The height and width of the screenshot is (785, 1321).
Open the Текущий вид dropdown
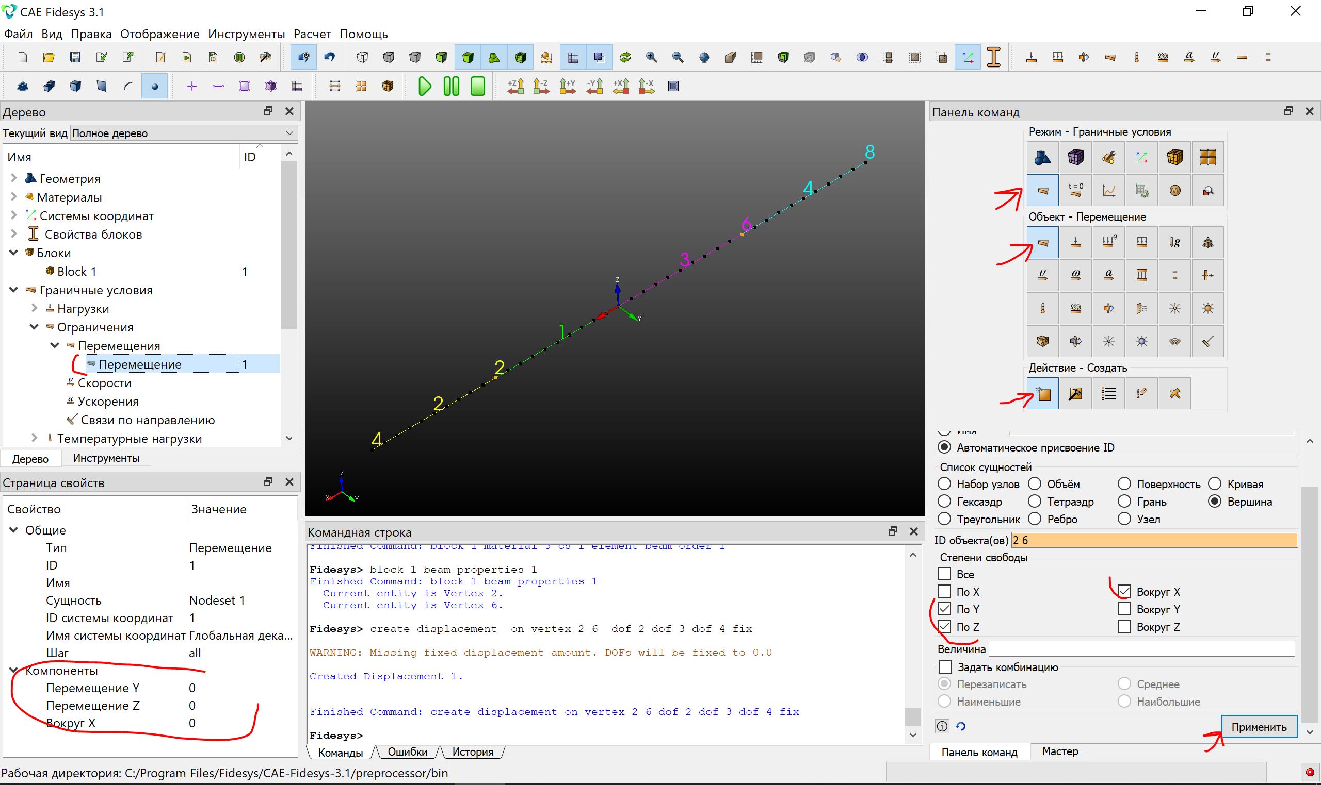184,133
